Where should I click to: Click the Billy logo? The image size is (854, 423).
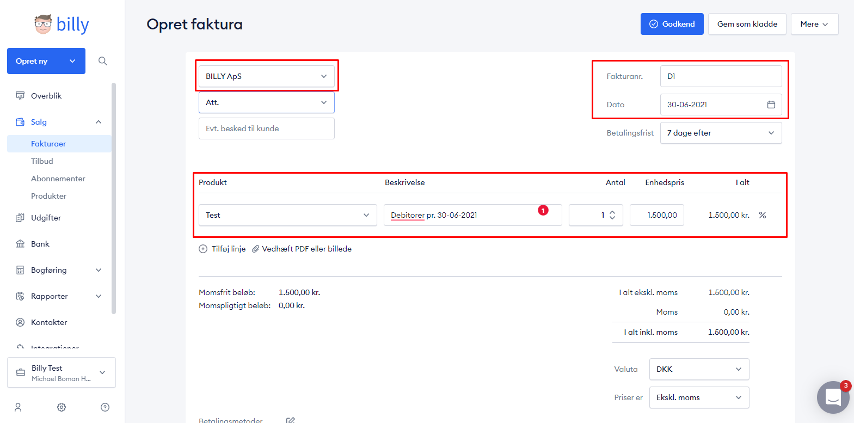click(x=62, y=24)
